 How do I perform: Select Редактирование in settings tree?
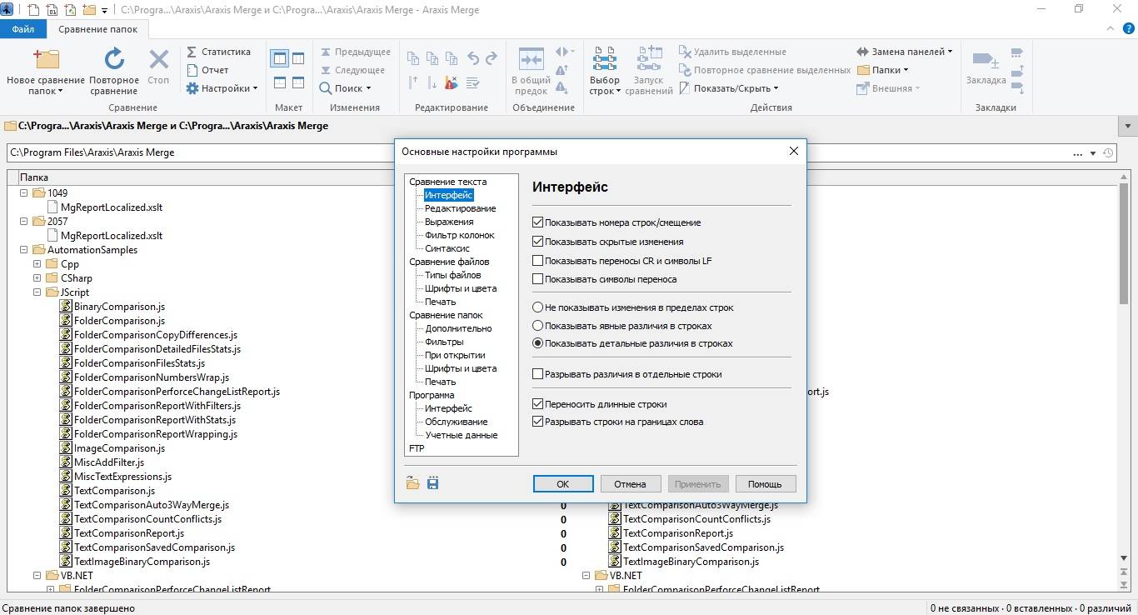461,208
